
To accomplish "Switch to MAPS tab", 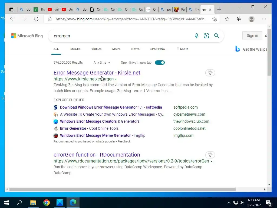I will (116, 49).
